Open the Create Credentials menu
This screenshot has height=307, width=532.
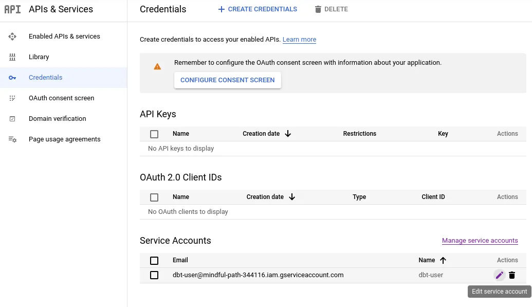(258, 9)
